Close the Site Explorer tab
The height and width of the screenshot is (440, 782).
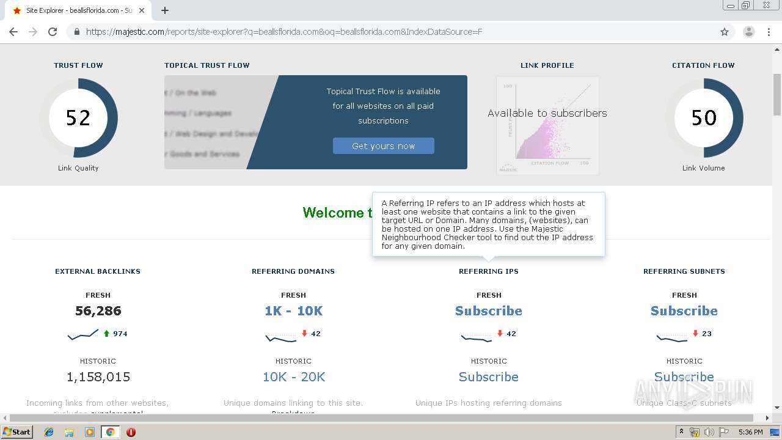click(x=142, y=10)
